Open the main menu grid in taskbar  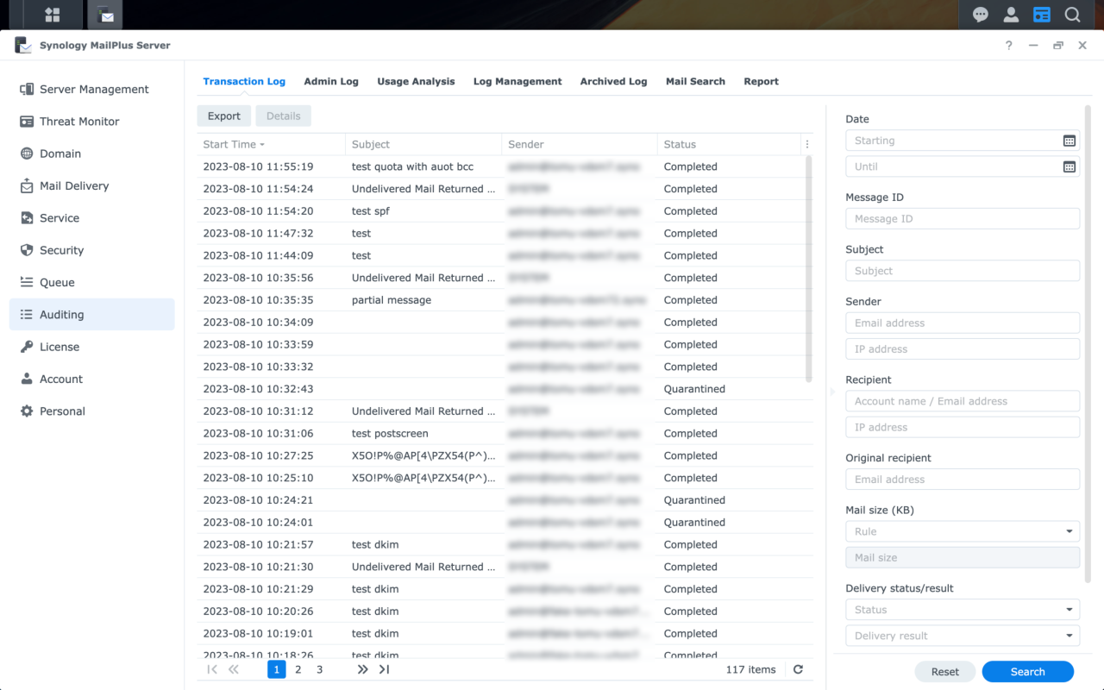pyautogui.click(x=53, y=15)
